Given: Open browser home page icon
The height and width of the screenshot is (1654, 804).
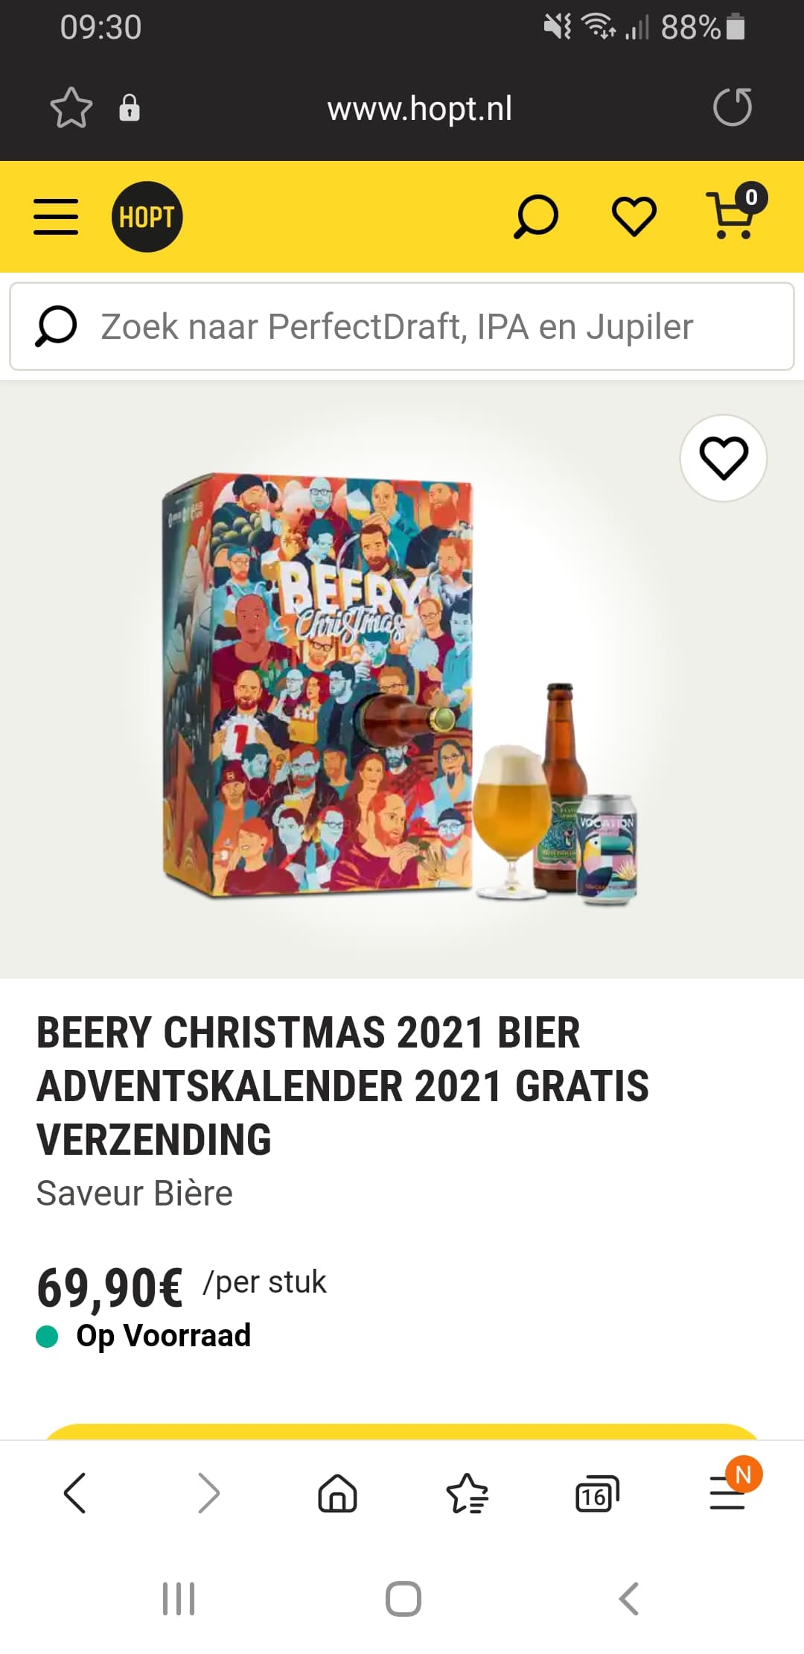Looking at the screenshot, I should [x=338, y=1493].
